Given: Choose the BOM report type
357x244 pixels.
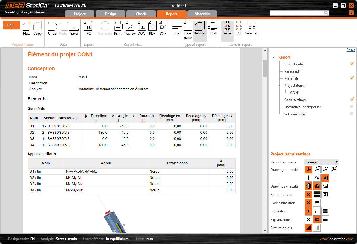Looking at the screenshot, I should [212, 29].
